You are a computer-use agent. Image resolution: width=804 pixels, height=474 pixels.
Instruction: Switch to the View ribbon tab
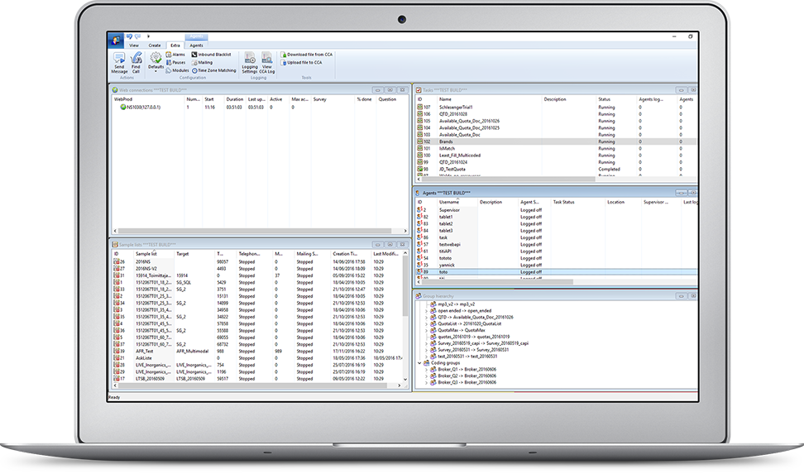(x=134, y=45)
